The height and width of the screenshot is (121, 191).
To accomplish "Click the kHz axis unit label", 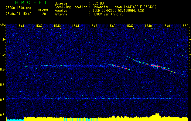I will pos(3,25).
